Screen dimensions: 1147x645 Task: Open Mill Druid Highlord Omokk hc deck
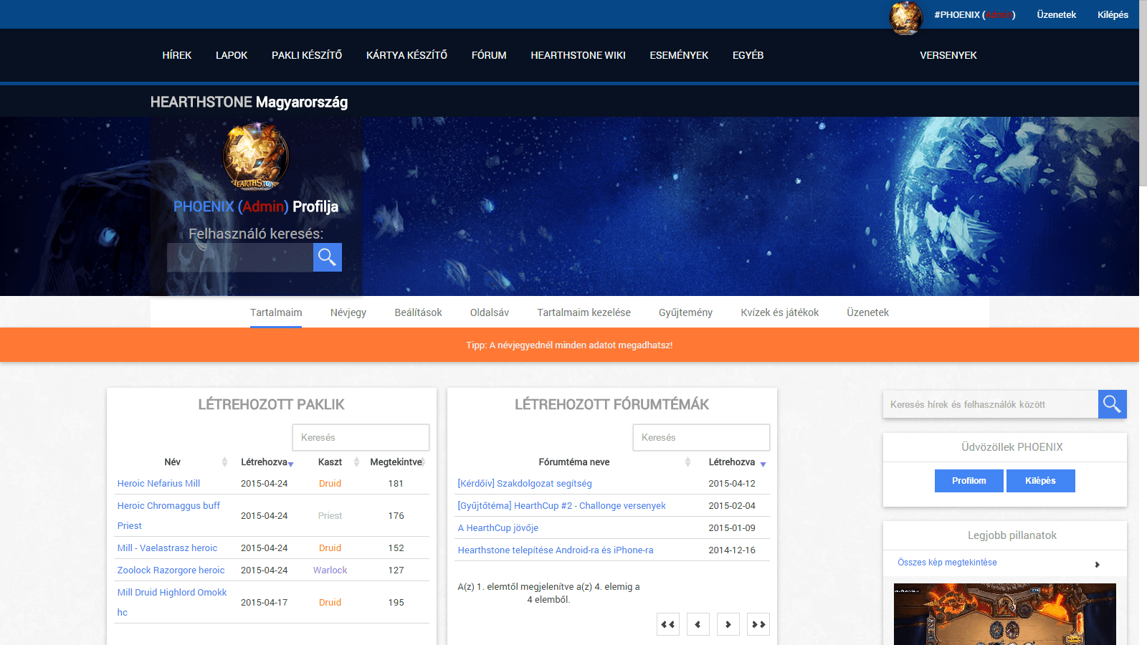click(172, 602)
